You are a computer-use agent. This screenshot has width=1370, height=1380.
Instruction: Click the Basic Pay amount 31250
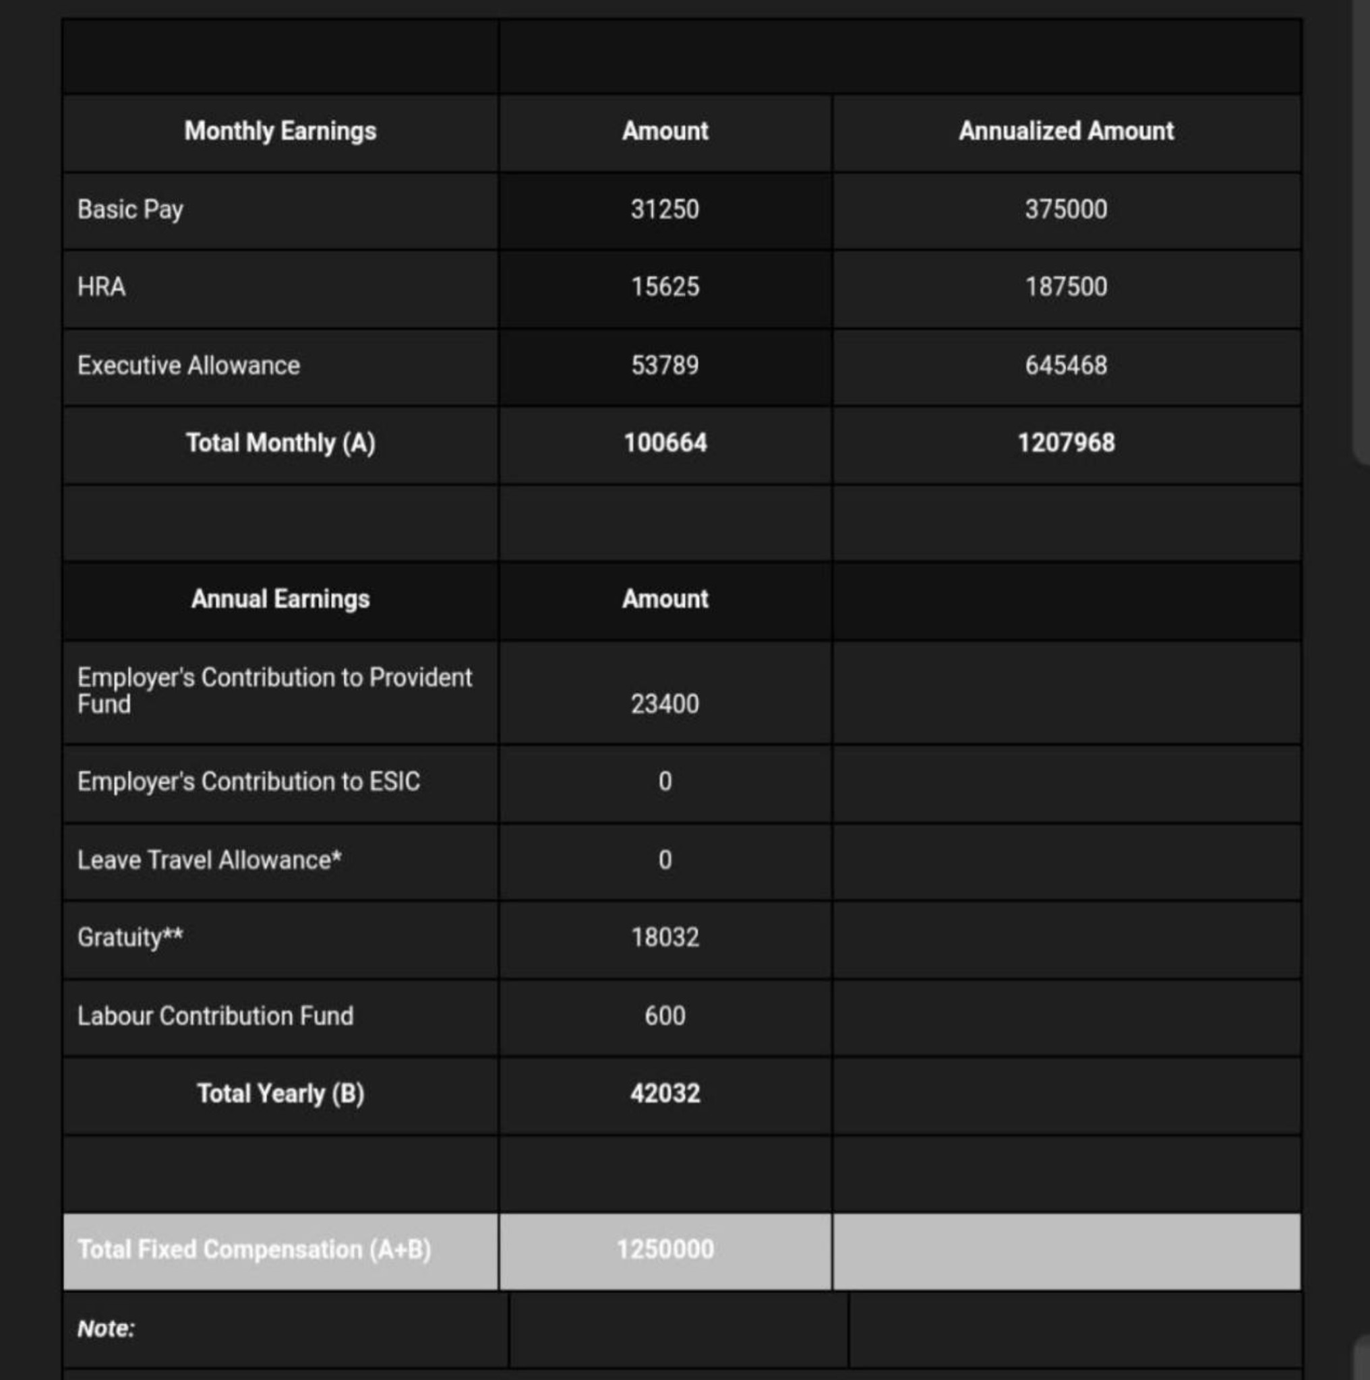click(x=665, y=210)
